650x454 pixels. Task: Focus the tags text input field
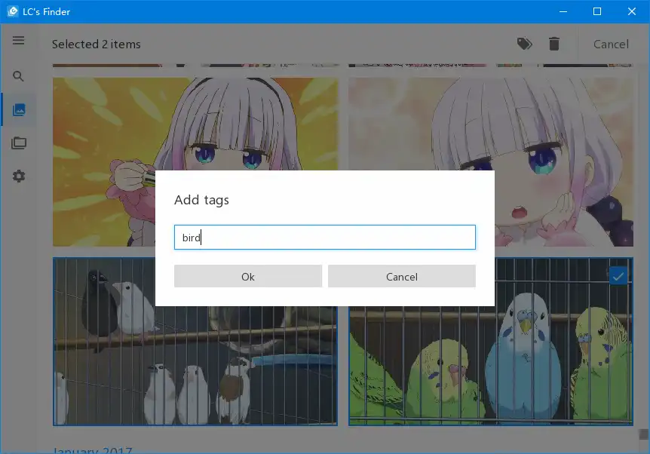(324, 237)
